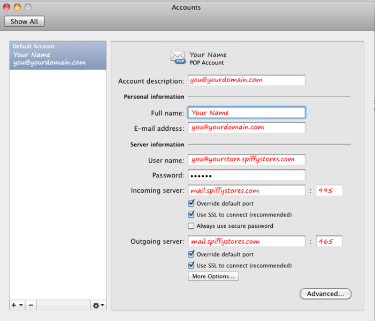Click the E-mail address field

(x=246, y=128)
